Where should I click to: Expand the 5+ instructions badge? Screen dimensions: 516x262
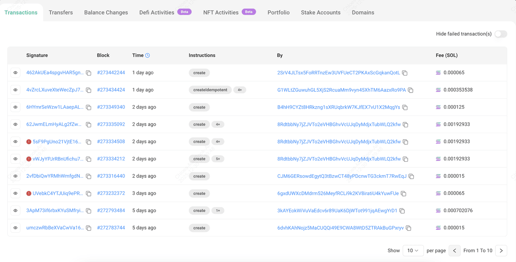(218, 159)
